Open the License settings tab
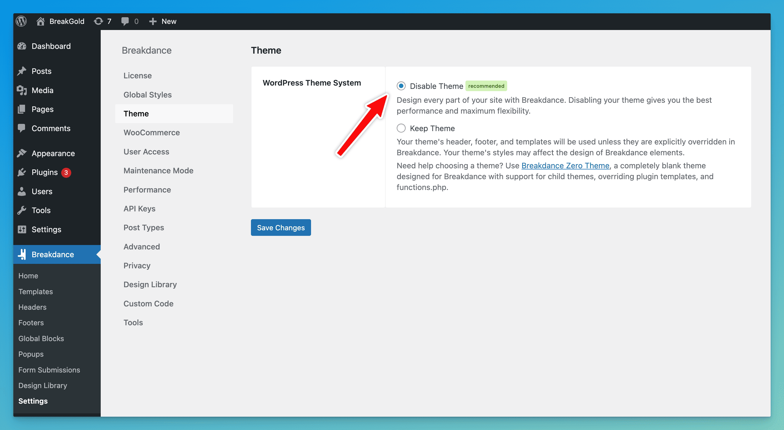The width and height of the screenshot is (784, 430). [174, 76]
